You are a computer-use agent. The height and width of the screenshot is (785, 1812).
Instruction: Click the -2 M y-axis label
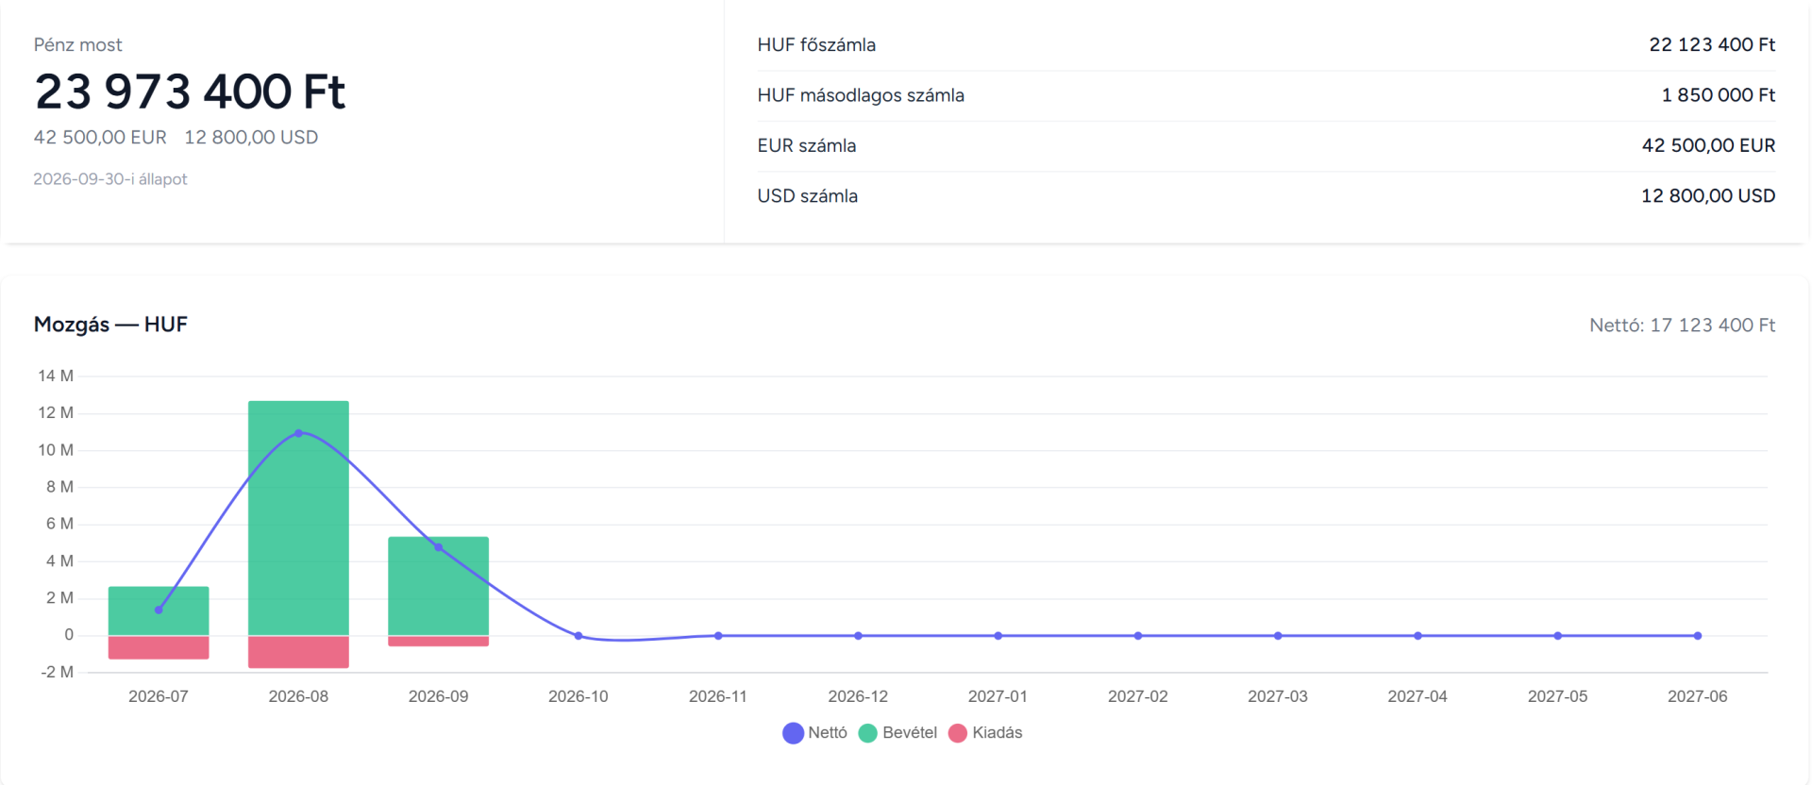pos(57,672)
